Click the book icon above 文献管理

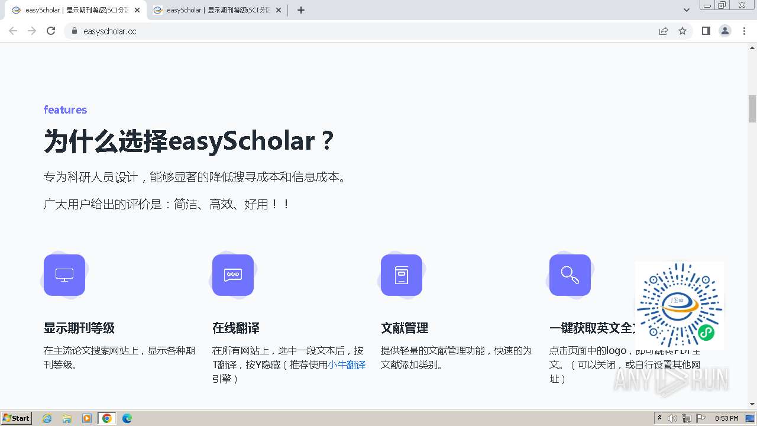(402, 275)
